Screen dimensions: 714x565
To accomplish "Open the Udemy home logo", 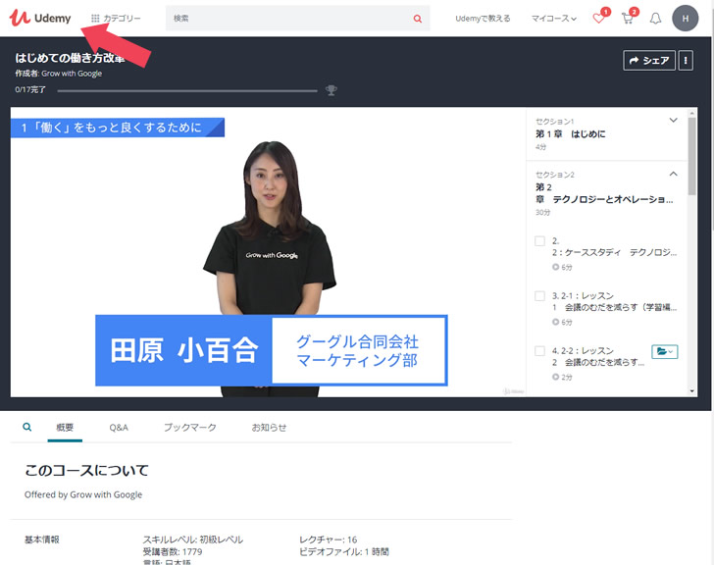I will coord(40,18).
